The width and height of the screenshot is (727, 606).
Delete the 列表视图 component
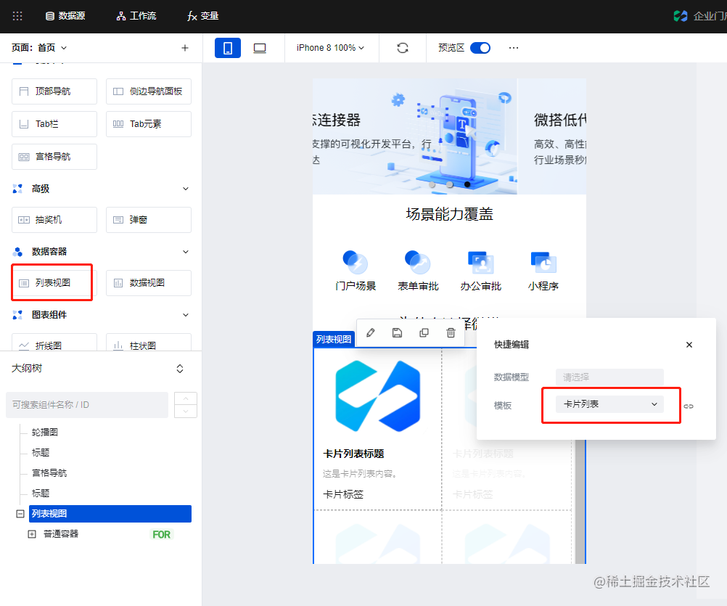[451, 332]
